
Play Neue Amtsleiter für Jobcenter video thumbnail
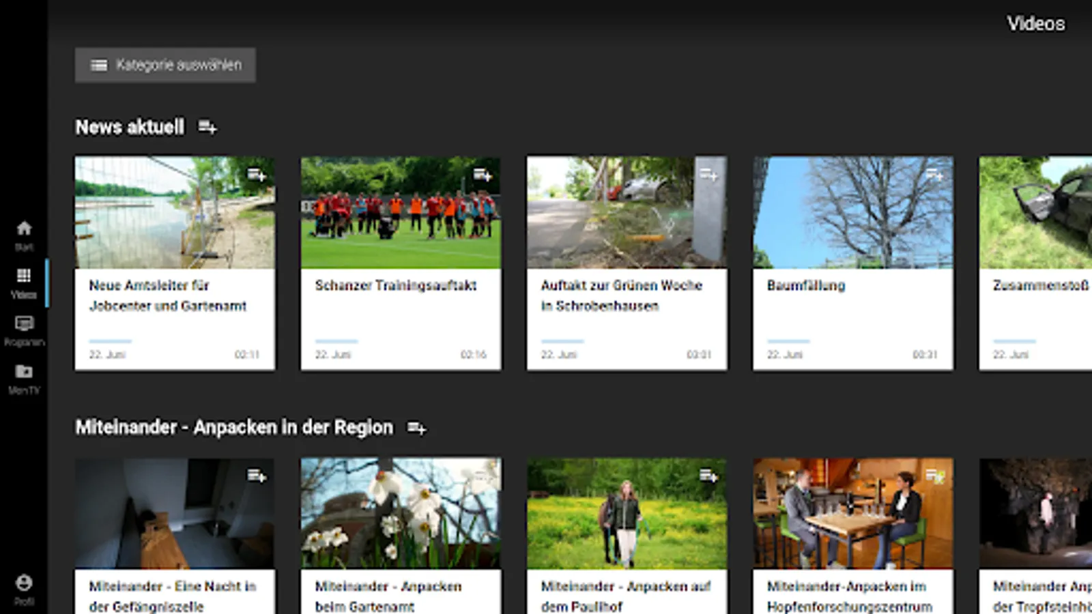tap(175, 212)
